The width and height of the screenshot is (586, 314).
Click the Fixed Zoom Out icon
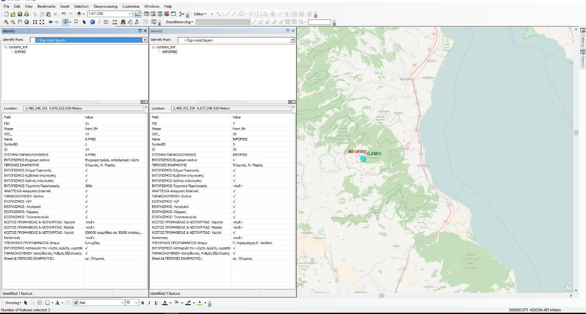coord(42,22)
